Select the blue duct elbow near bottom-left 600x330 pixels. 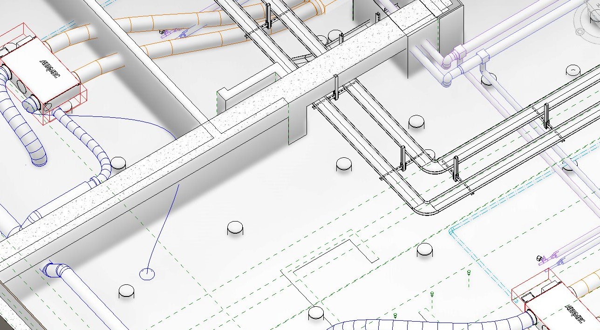point(55,269)
